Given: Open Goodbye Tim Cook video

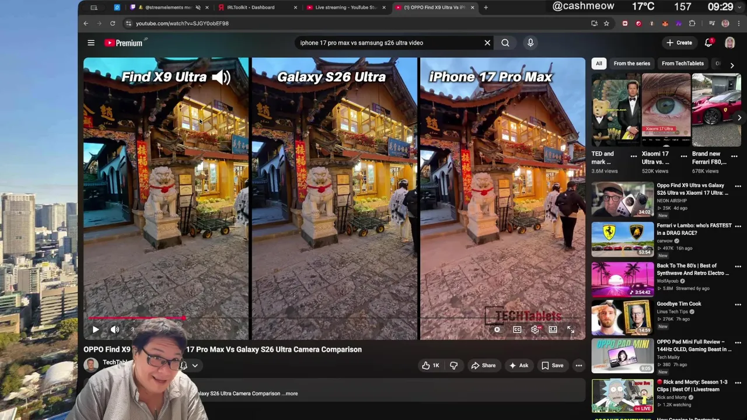Looking at the screenshot, I should pyautogui.click(x=623, y=317).
